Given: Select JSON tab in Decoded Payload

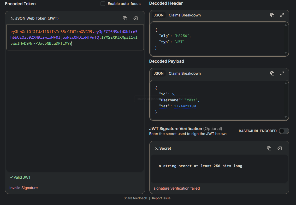Looking at the screenshot, I should (158, 73).
